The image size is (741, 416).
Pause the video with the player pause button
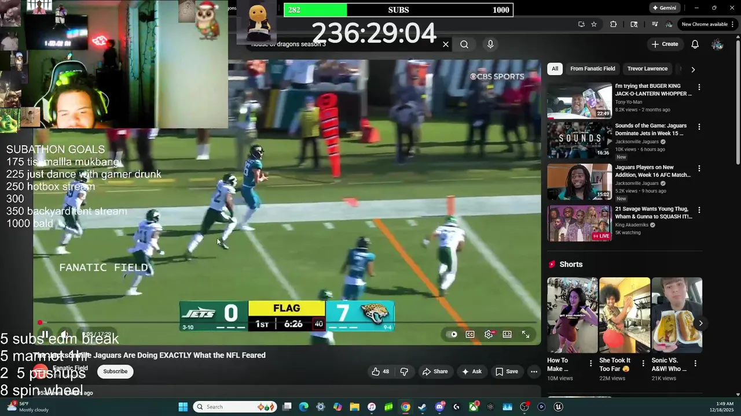[44, 335]
